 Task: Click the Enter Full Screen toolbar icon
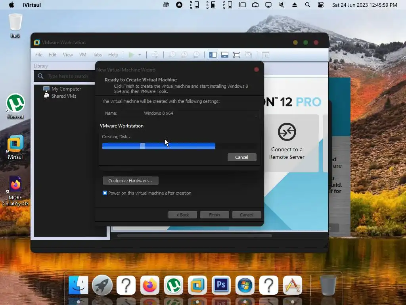(x=237, y=55)
